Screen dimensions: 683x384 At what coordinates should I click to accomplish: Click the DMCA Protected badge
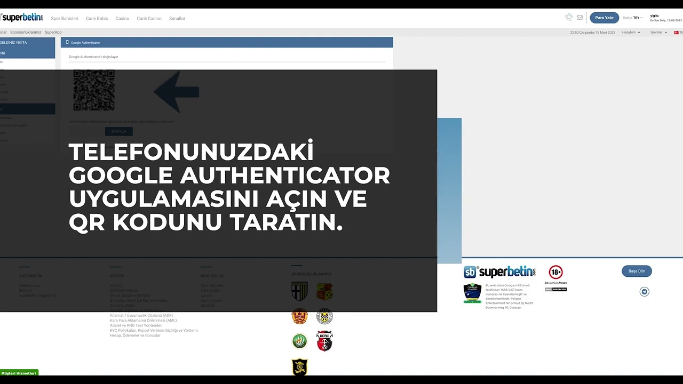pyautogui.click(x=555, y=290)
